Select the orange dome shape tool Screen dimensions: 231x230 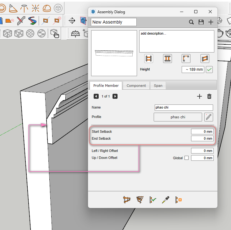47,8
